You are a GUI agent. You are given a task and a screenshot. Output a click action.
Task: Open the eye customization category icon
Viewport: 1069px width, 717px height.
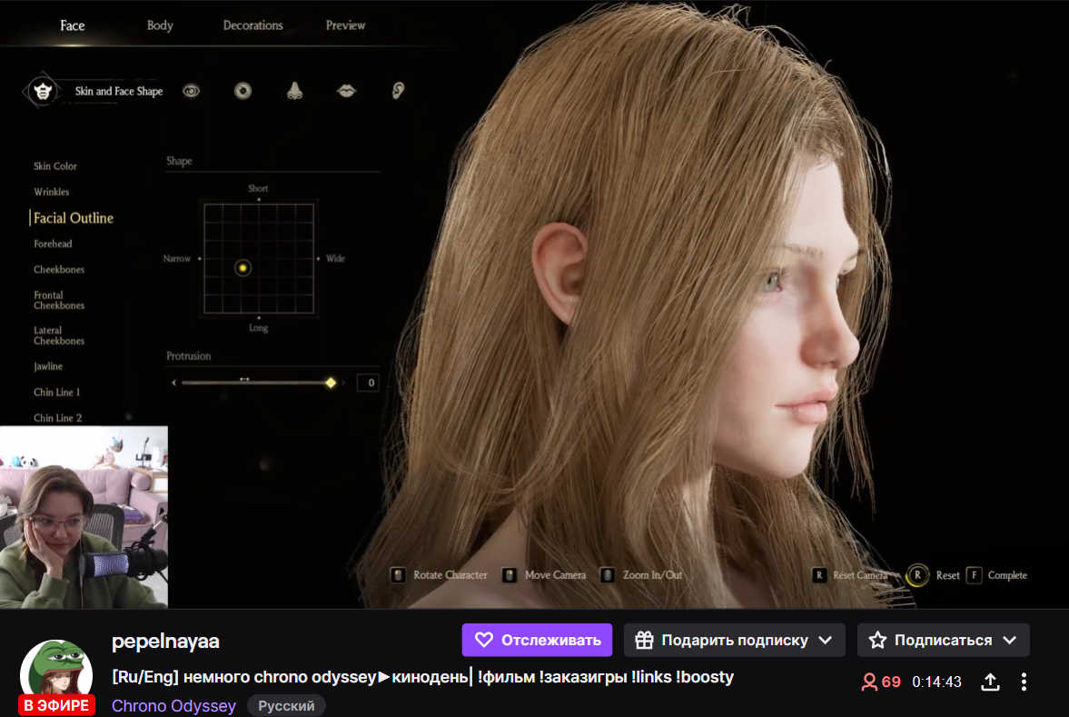coord(192,91)
